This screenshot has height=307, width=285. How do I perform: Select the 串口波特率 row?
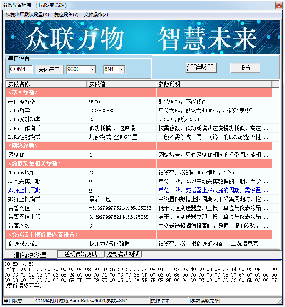139,101
